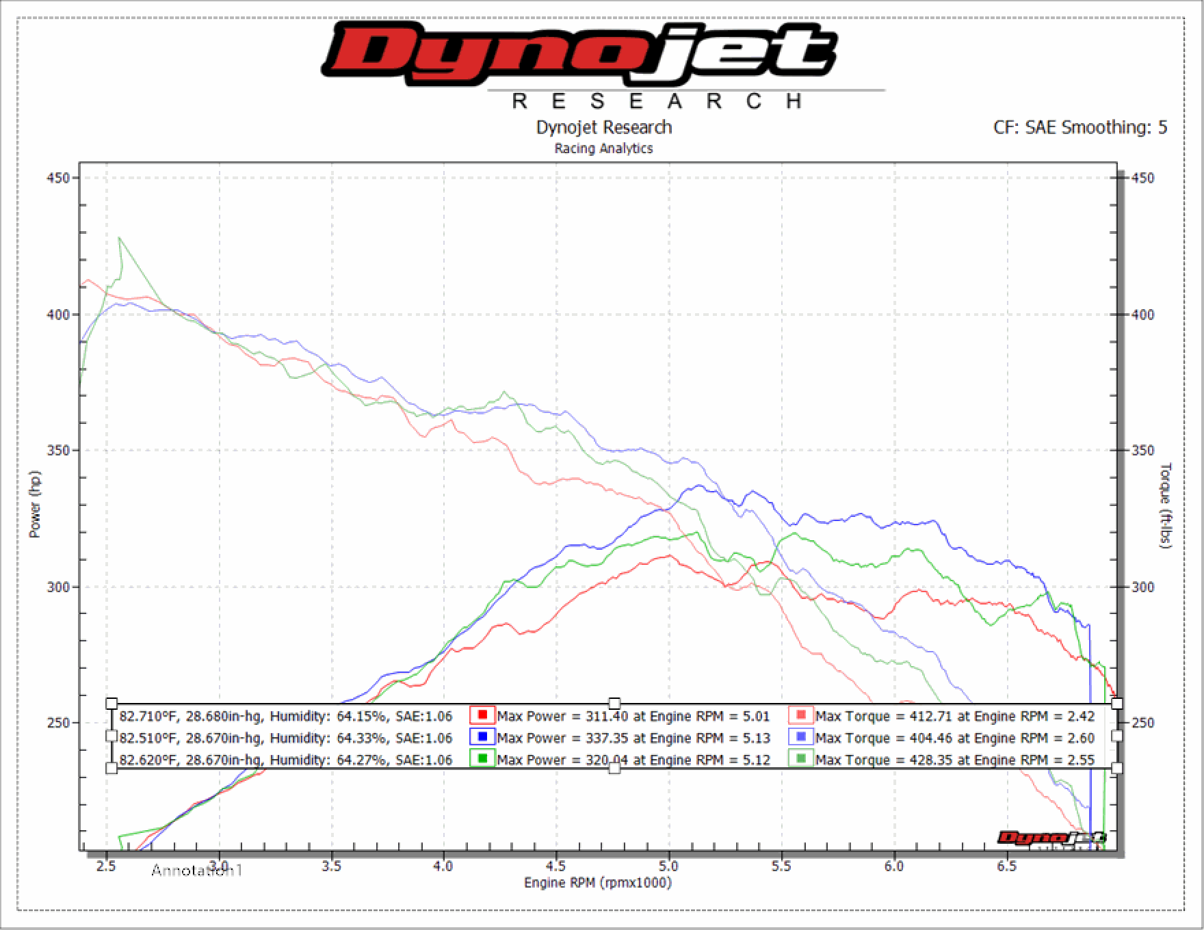Click the small Dynojet logo in chart corner

click(1051, 840)
